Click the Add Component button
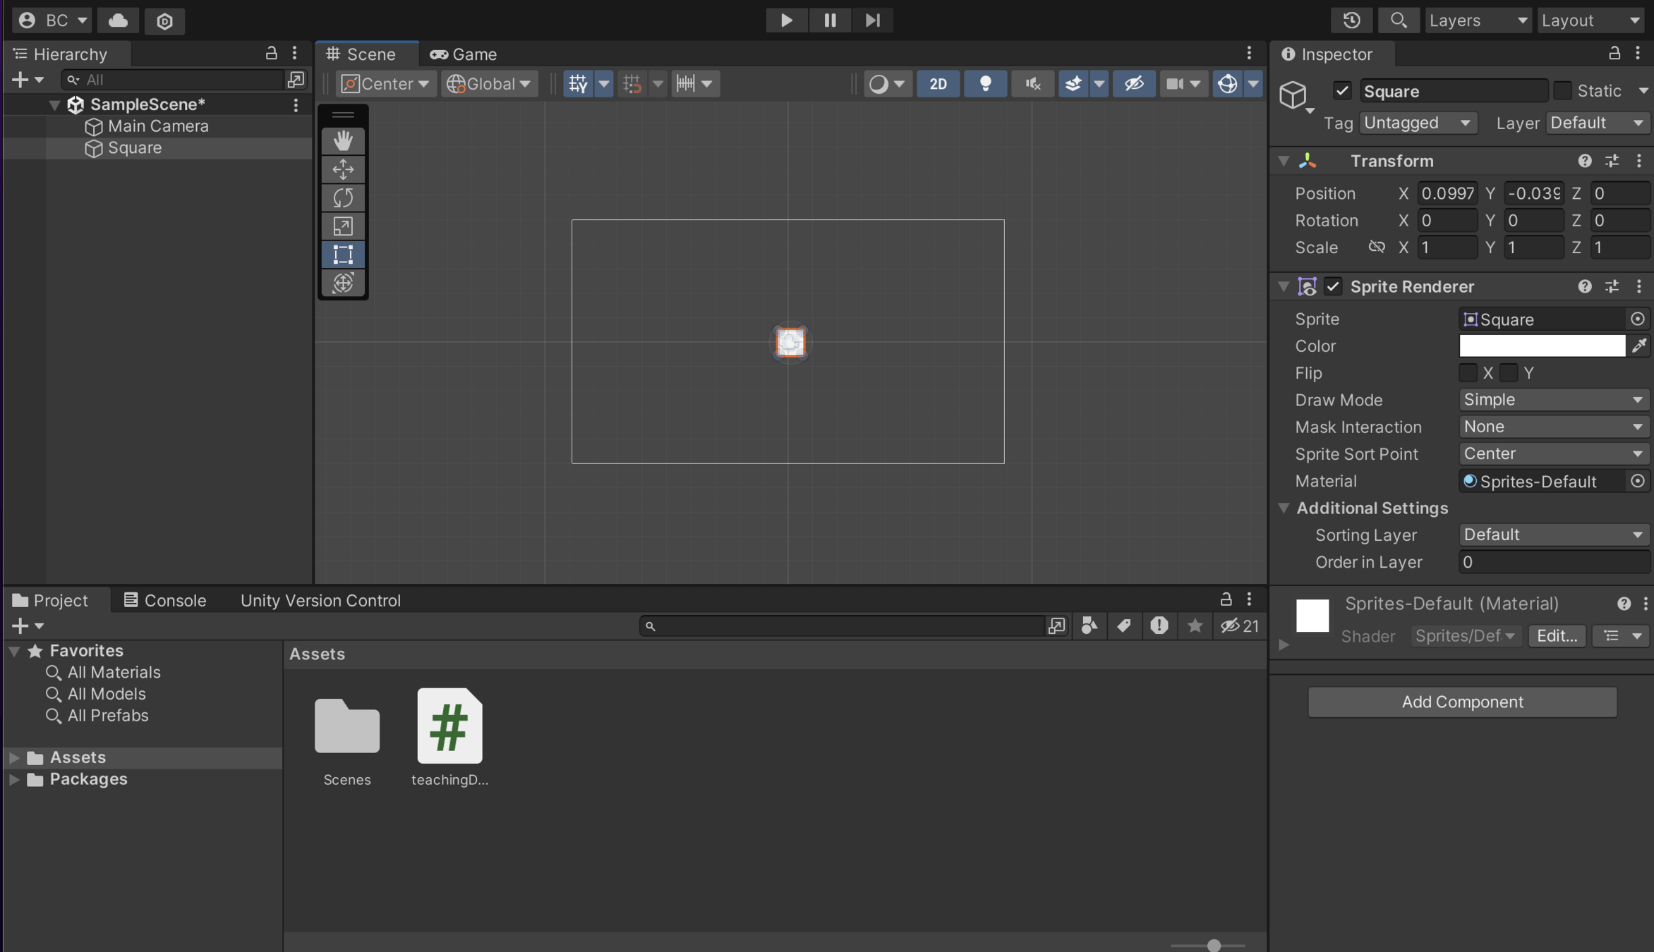Screen dimensions: 1654x952 point(1462,702)
